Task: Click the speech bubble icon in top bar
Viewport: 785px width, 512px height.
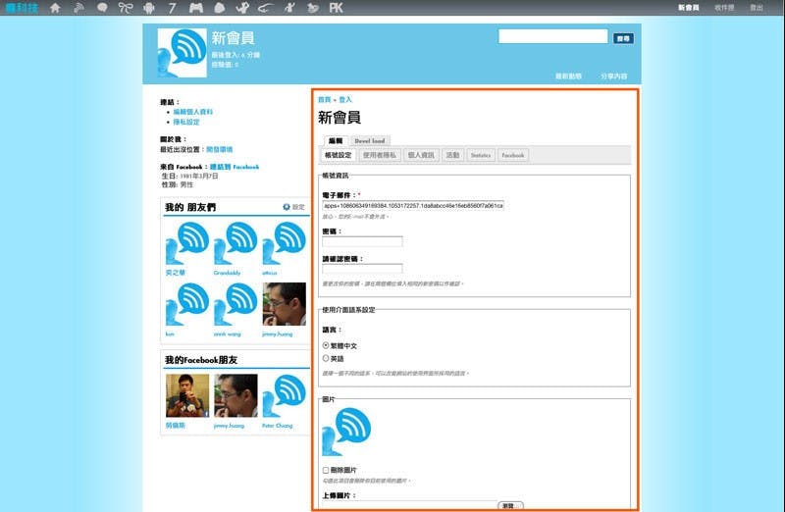Action: tap(102, 8)
